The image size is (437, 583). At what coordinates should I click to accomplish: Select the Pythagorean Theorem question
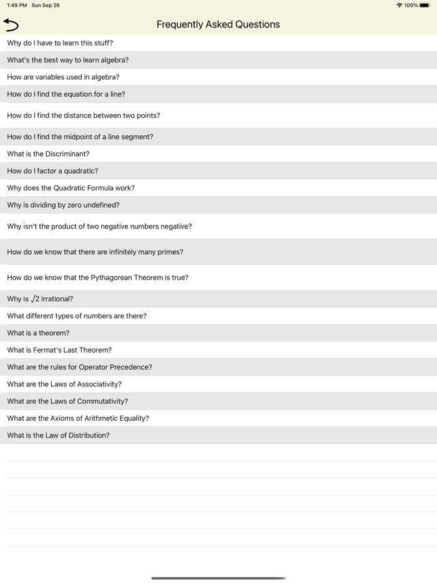97,278
